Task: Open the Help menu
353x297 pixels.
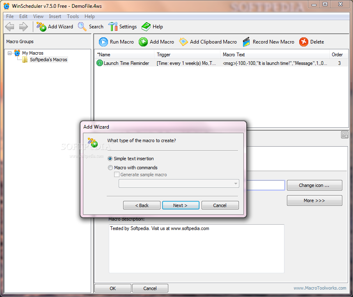Action: 89,16
